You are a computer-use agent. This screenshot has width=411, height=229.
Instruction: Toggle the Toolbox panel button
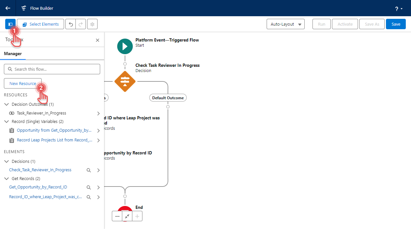(10, 24)
